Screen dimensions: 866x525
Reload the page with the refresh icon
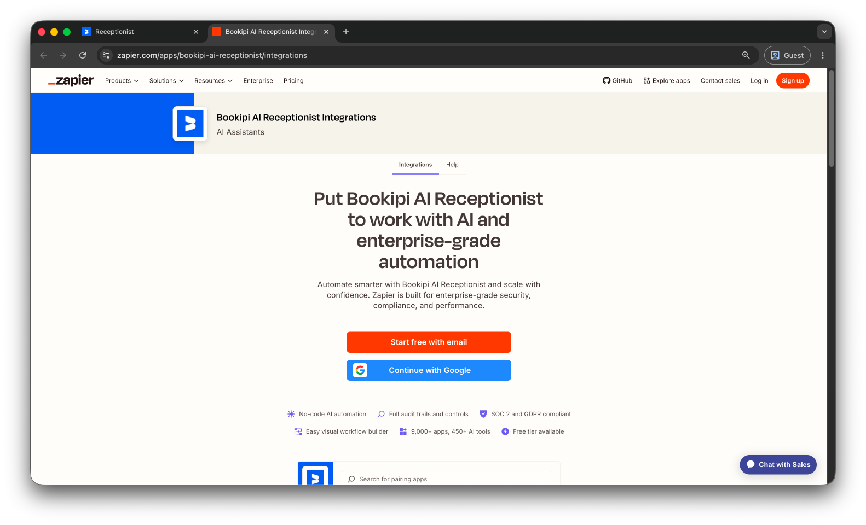pyautogui.click(x=83, y=55)
